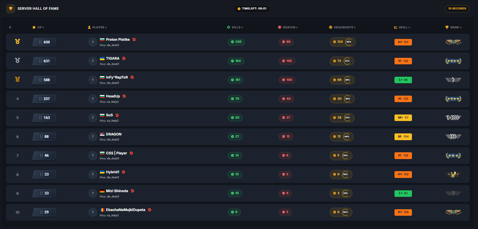Click the headshot percentage ring for Proton Pistike
Image resolution: width=478 pixels, height=229 pixels.
click(349, 42)
